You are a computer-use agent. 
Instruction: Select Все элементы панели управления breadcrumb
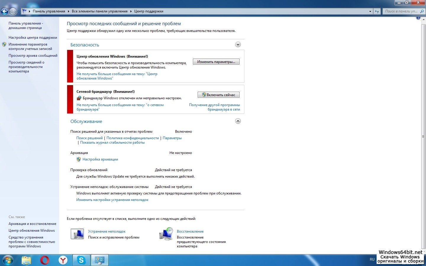(99, 11)
